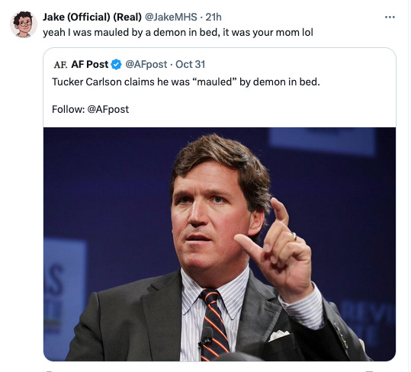Follow the @AFpost mention after Follow:

(x=108, y=109)
